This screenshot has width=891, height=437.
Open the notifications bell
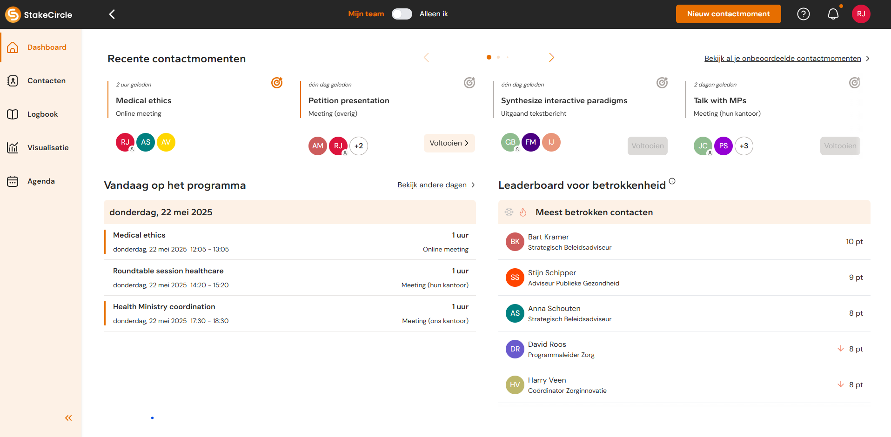click(x=833, y=14)
